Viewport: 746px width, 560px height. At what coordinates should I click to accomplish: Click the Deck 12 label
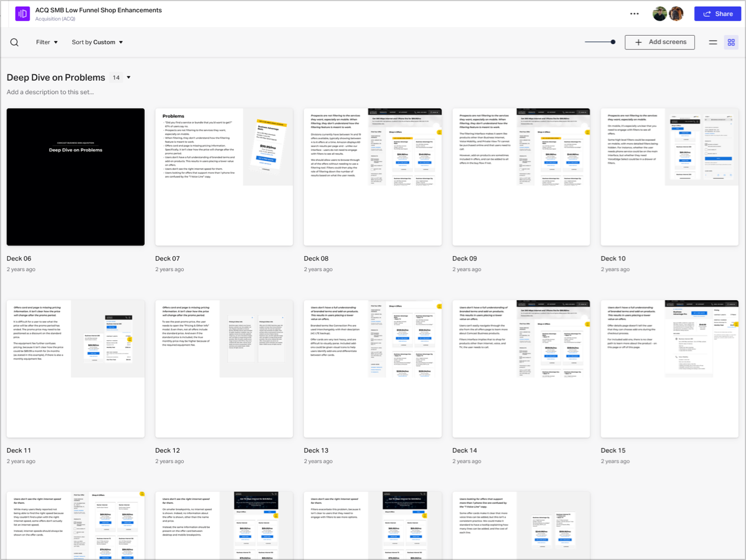click(x=168, y=450)
